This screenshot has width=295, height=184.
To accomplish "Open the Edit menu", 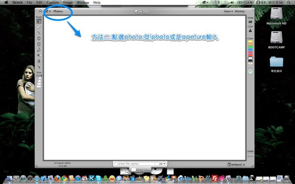I will point(39,2).
